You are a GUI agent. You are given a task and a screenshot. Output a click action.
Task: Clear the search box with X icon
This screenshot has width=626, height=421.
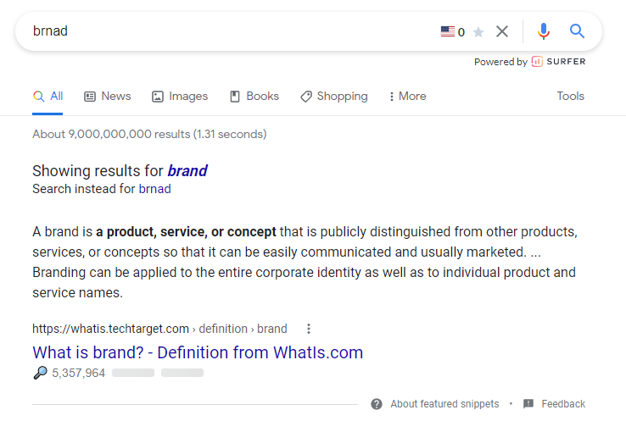(x=502, y=31)
